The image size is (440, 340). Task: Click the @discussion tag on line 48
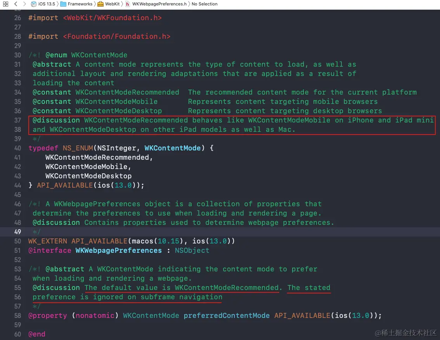pos(56,223)
